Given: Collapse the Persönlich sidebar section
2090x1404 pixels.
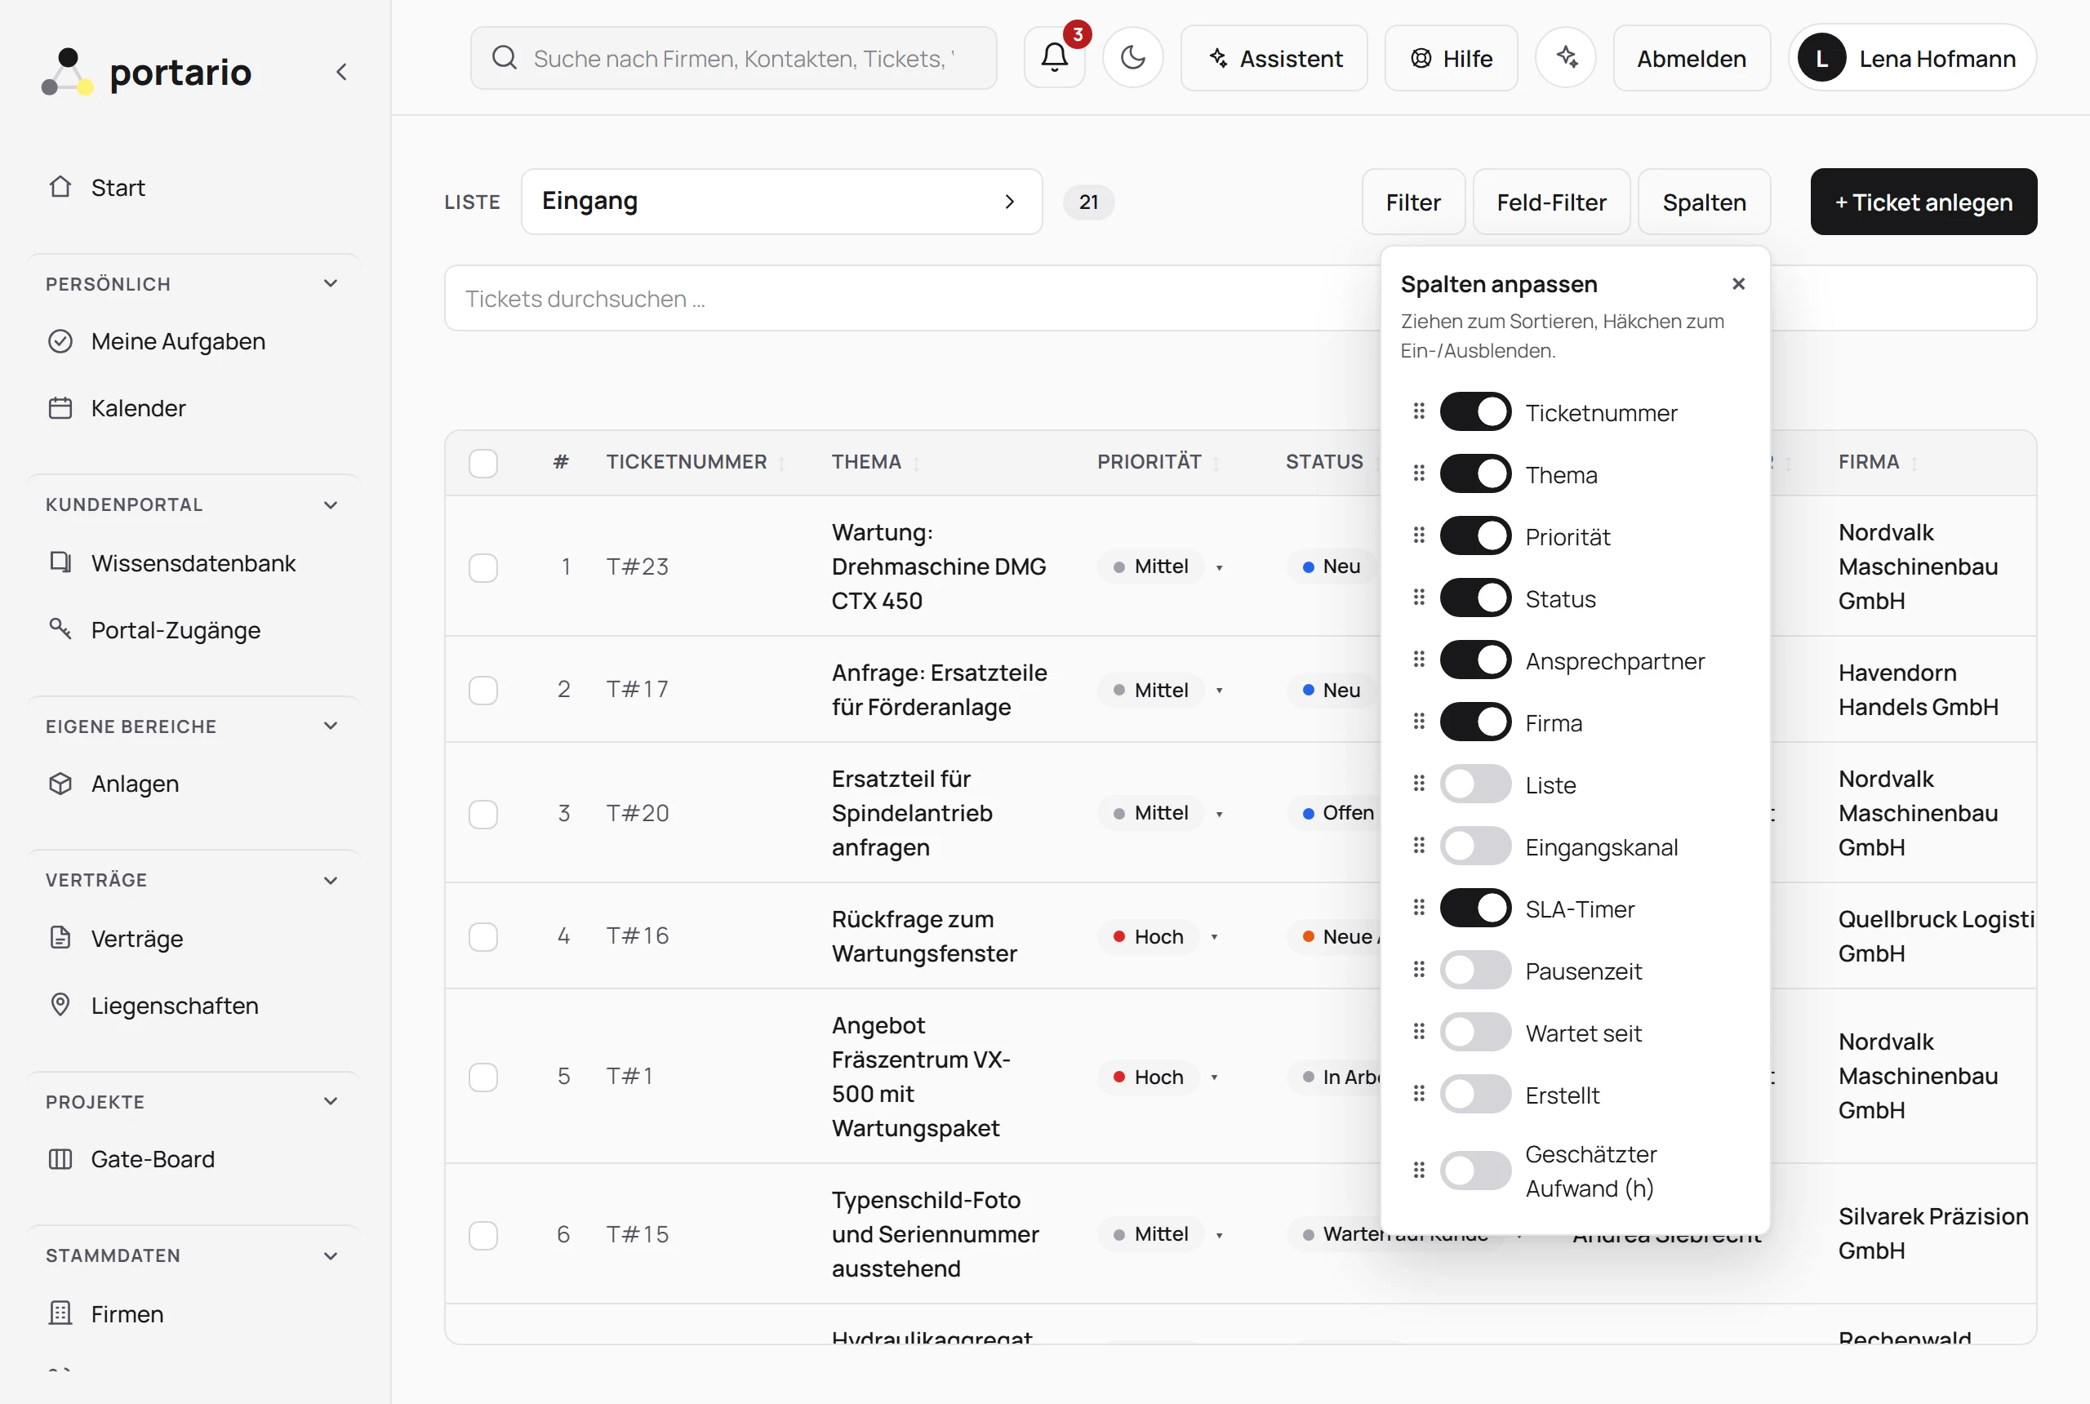Looking at the screenshot, I should click(x=331, y=284).
